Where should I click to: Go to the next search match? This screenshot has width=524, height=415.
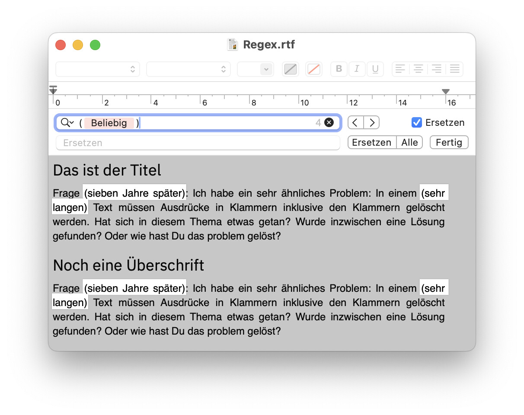(x=371, y=123)
